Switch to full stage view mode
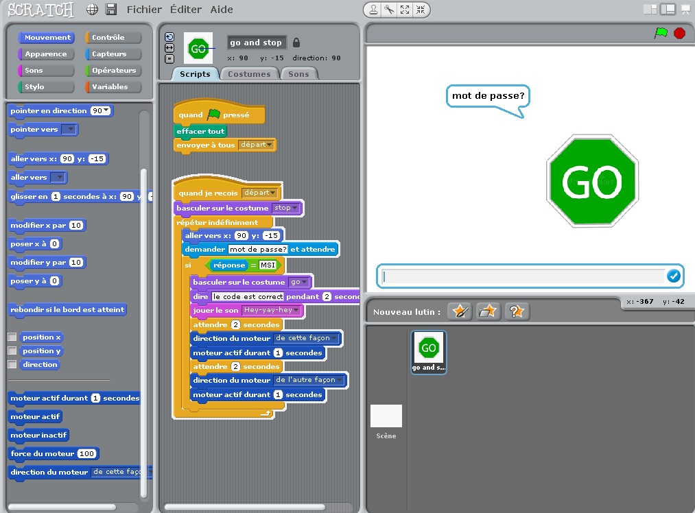Screen dimensions: 695x513 pos(668,10)
